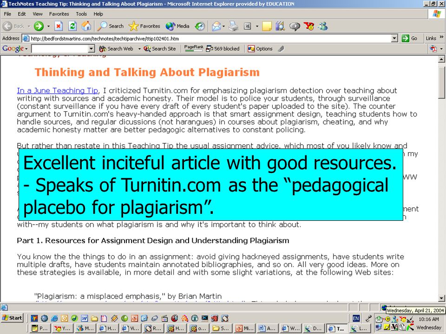This screenshot has height=334, width=446.
Task: Click the highlighter pen icon
Action: [x=281, y=49]
